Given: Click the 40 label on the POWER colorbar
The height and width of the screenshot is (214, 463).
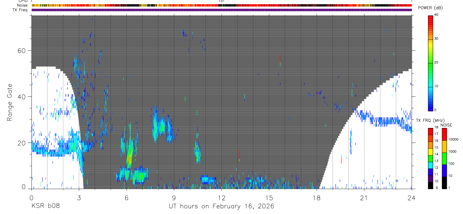Looking at the screenshot, I should coord(437,15).
